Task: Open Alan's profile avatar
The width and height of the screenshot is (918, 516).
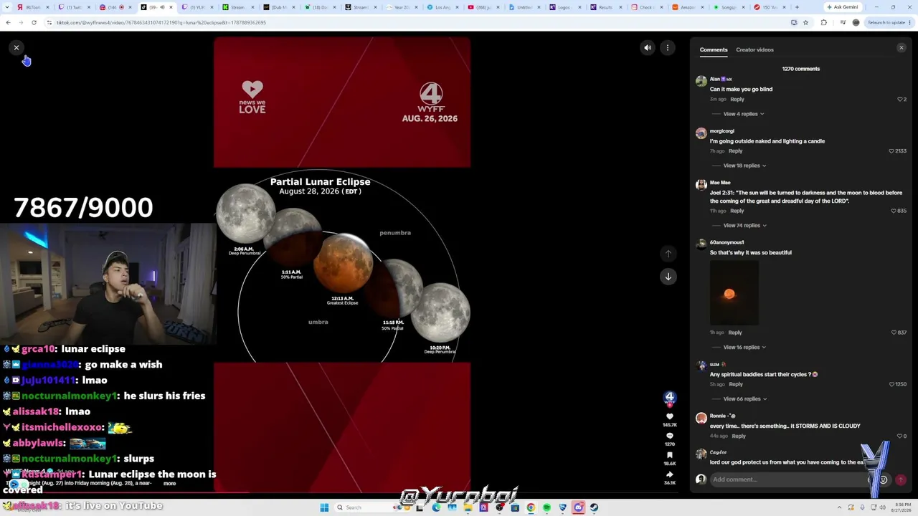Action: (701, 81)
